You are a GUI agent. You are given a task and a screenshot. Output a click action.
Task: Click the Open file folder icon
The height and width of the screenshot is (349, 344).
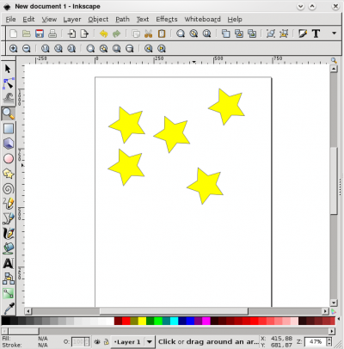click(27, 34)
